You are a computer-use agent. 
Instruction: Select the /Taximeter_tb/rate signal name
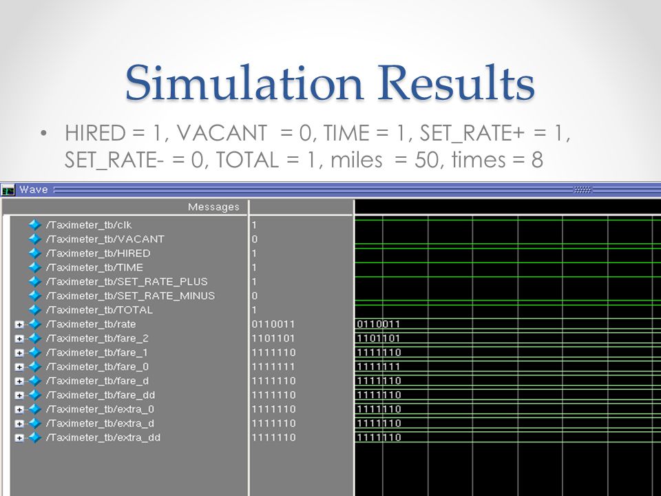point(91,324)
